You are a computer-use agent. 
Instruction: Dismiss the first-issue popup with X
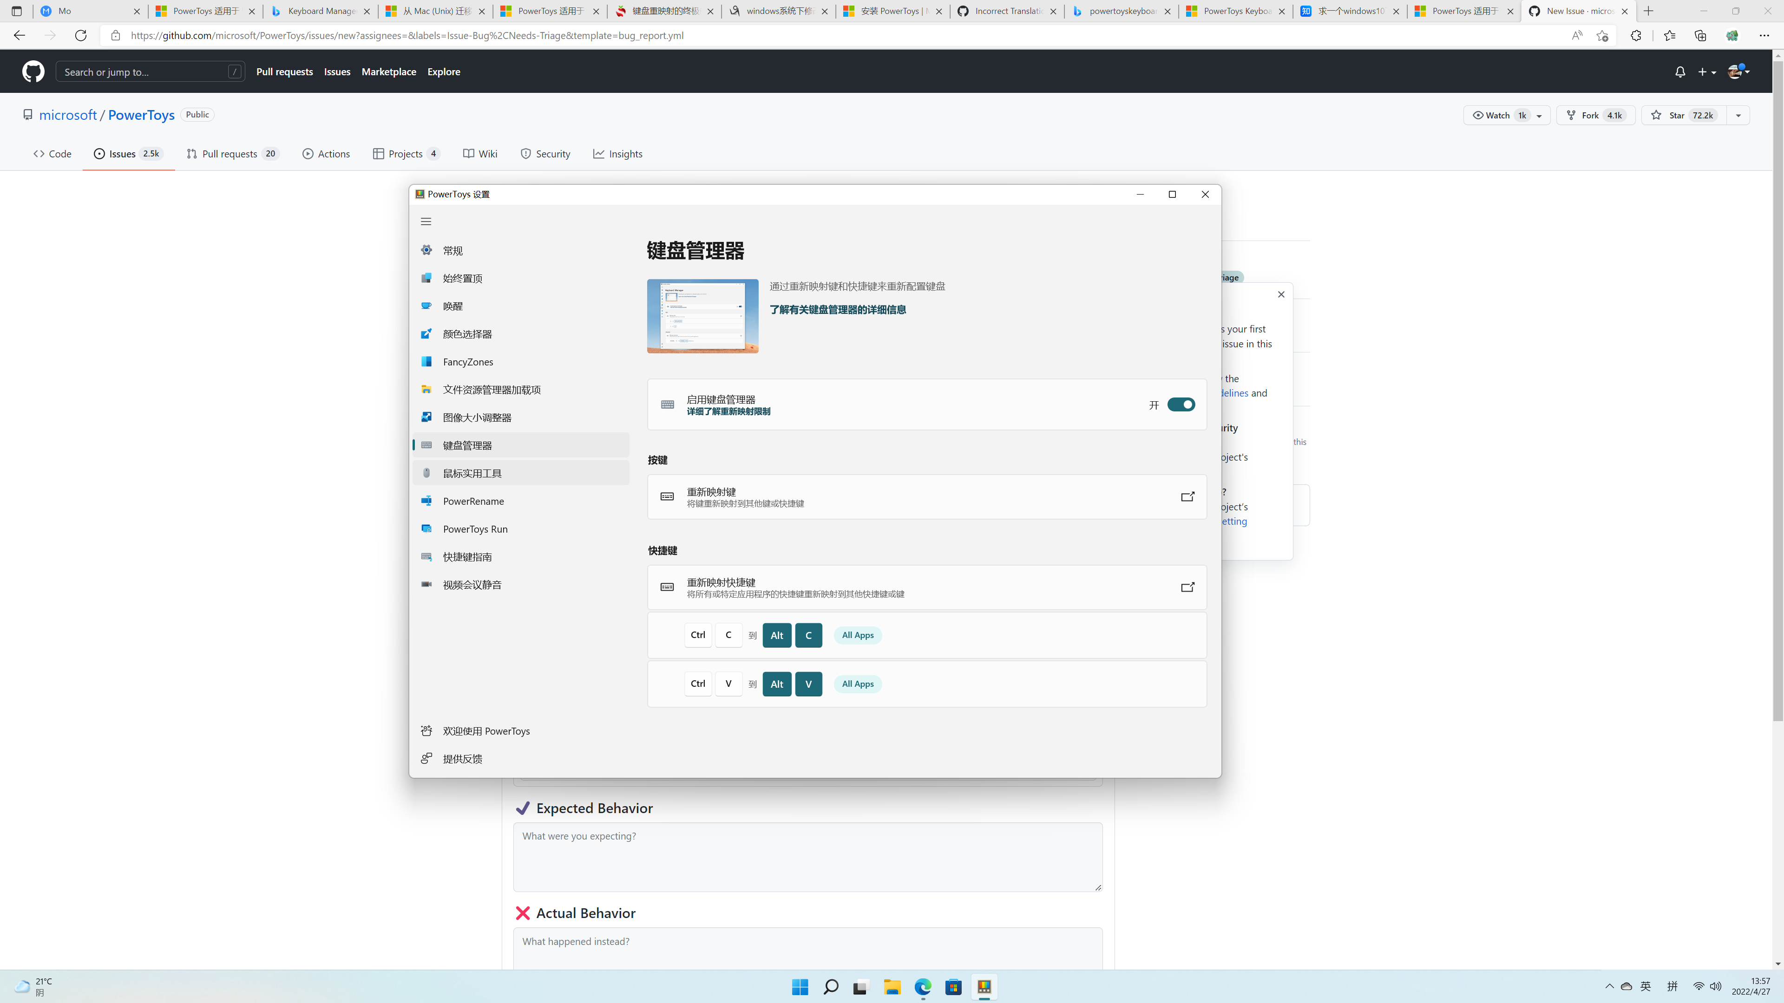point(1281,294)
